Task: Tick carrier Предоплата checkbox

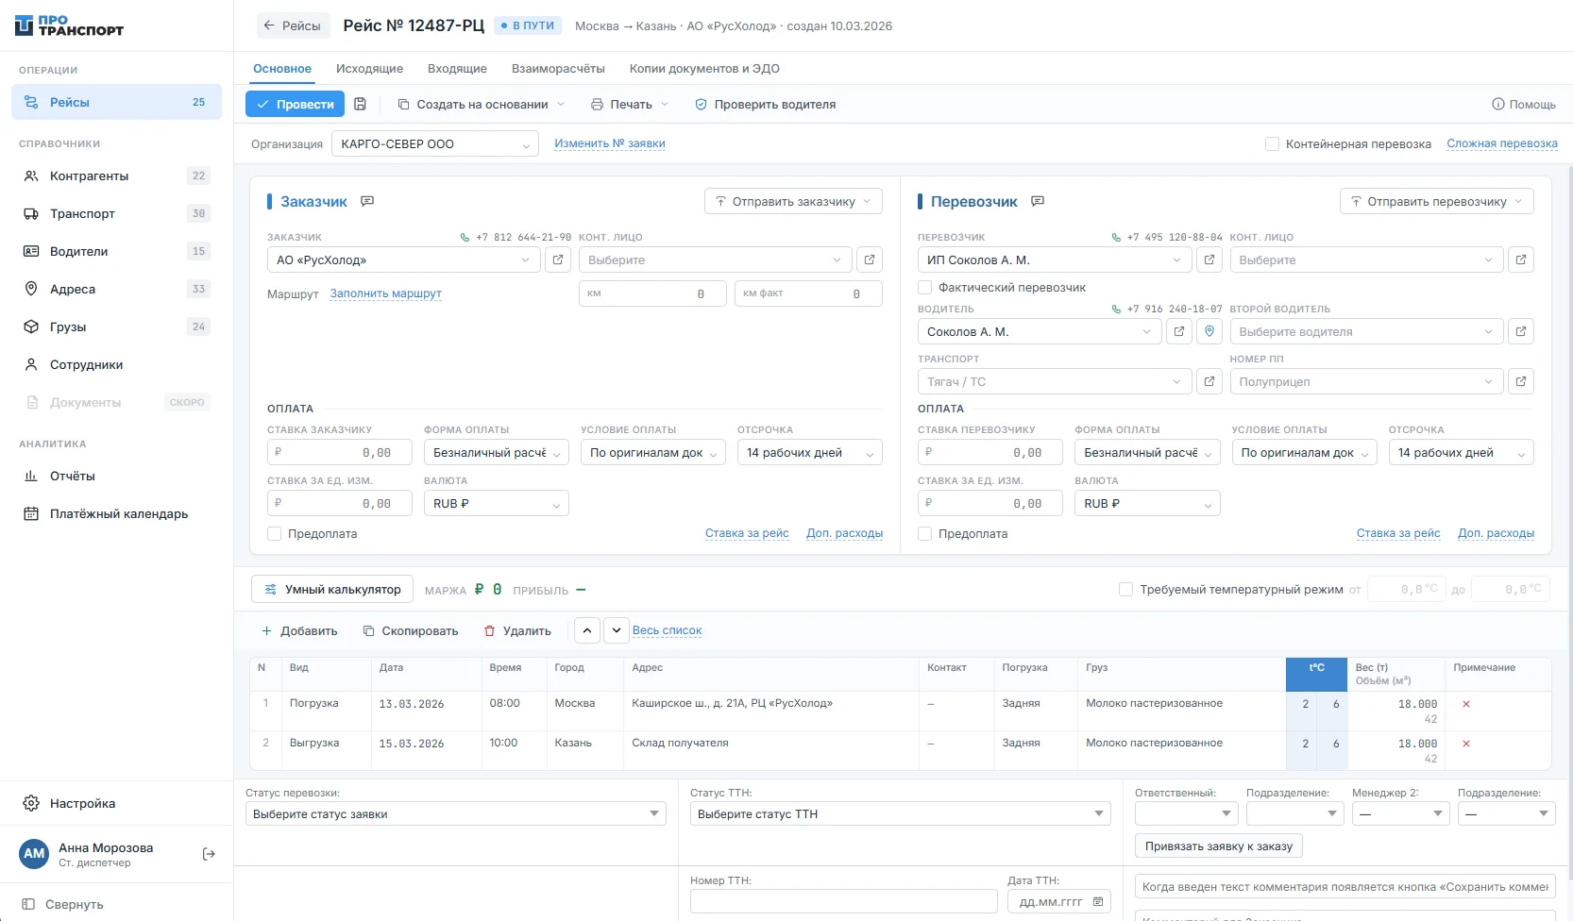Action: [925, 533]
